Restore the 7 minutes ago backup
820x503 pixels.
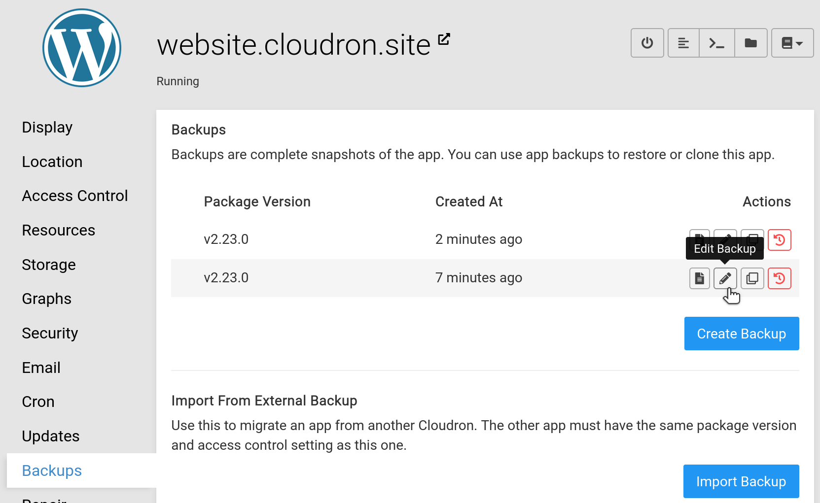[x=779, y=278]
